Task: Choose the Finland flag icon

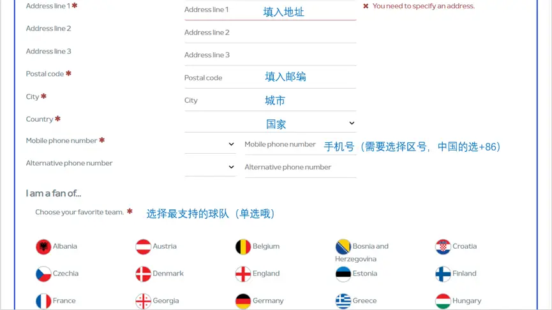Action: click(444, 274)
